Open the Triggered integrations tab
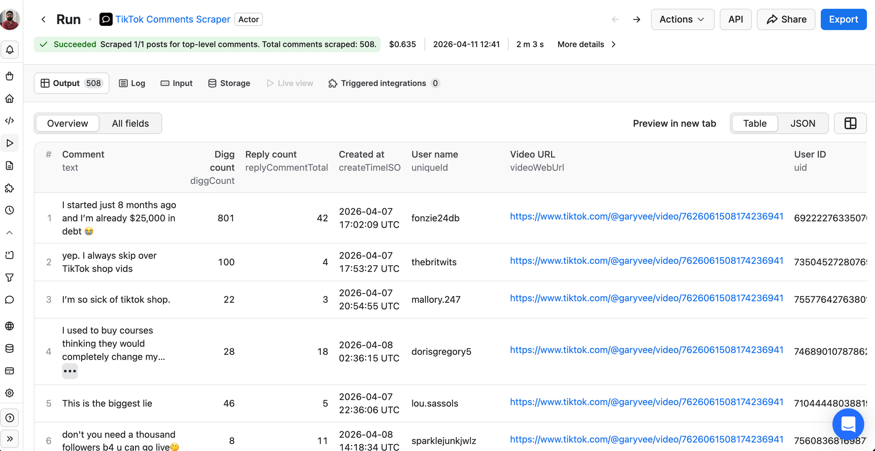This screenshot has height=451, width=875. tap(384, 83)
